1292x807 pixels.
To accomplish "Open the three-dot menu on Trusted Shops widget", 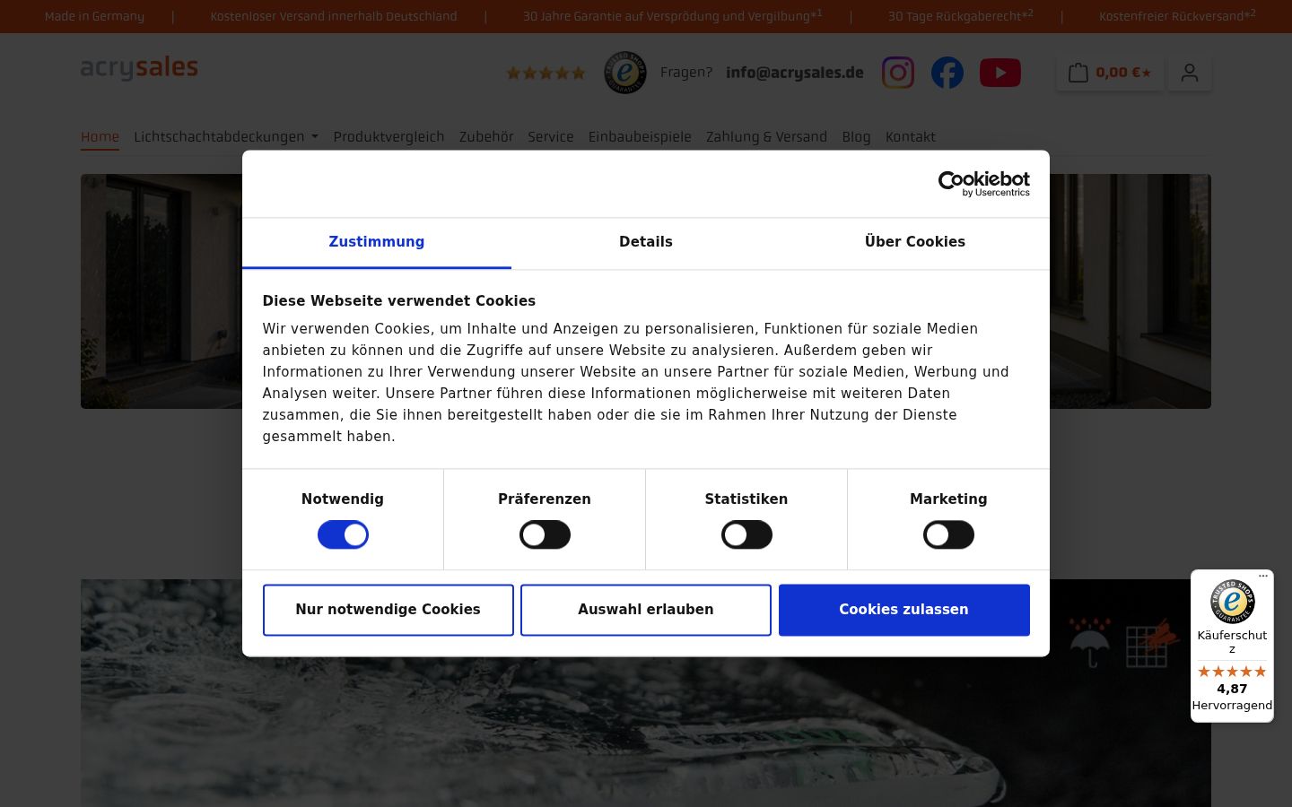I will (1262, 576).
